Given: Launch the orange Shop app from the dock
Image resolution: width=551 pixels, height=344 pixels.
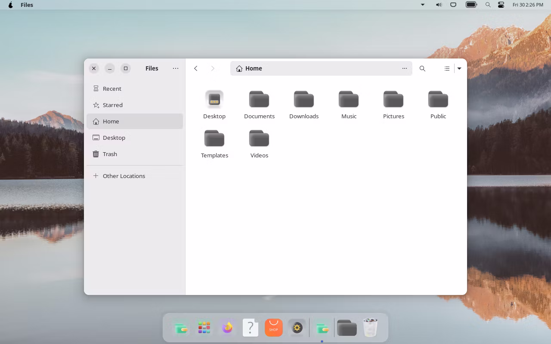Looking at the screenshot, I should tap(274, 328).
